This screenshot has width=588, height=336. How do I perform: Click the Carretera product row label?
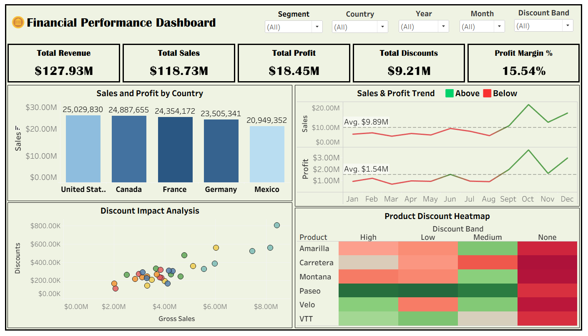coord(317,263)
